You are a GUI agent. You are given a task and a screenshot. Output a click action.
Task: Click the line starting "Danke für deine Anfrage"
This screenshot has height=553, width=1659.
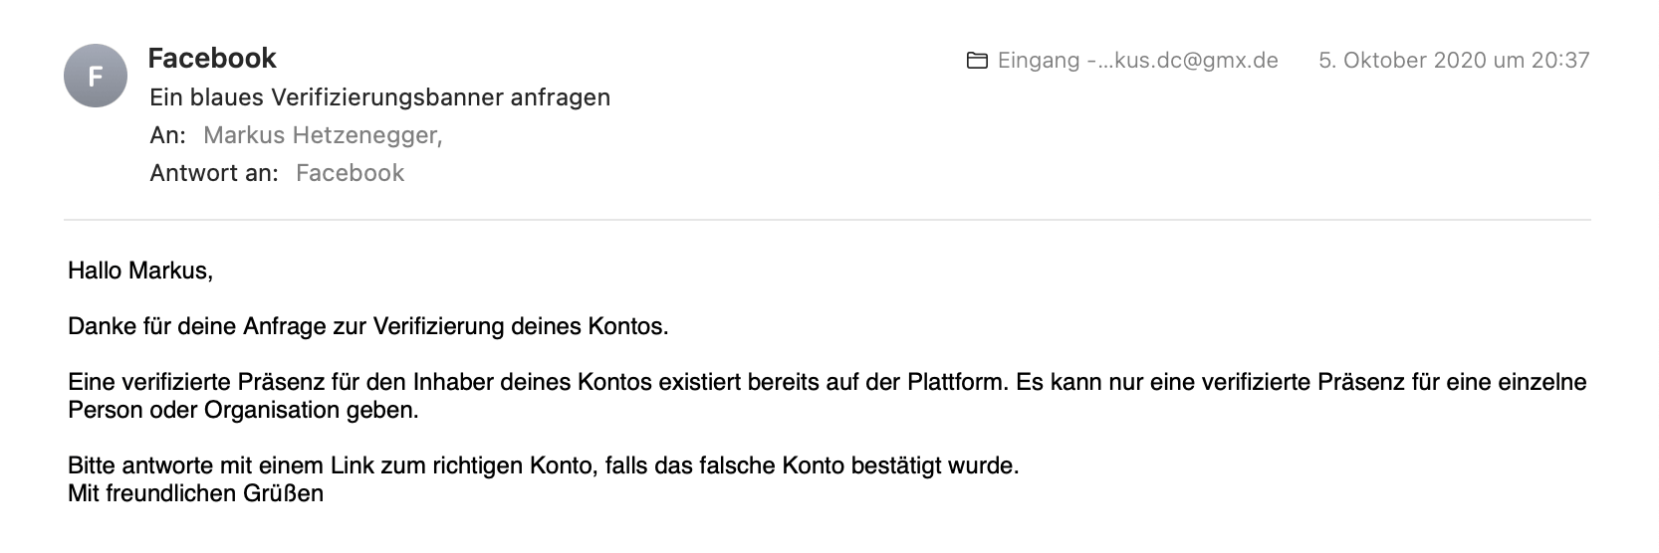(x=368, y=326)
